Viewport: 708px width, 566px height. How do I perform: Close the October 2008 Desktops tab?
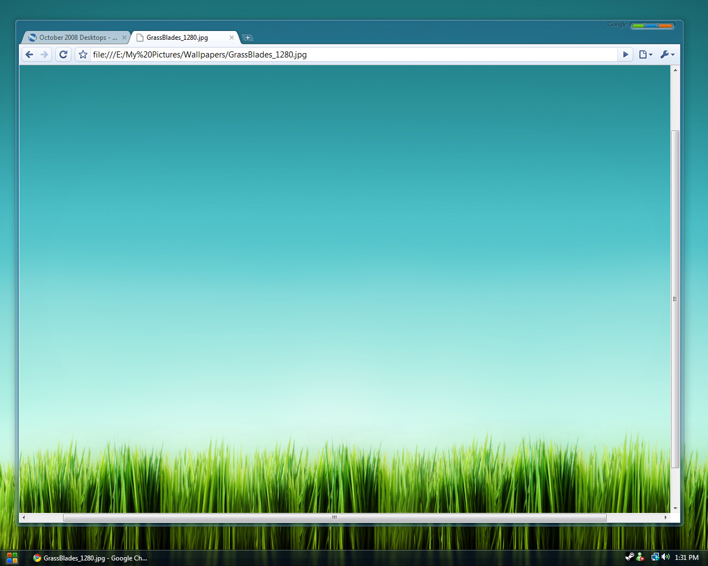(124, 38)
